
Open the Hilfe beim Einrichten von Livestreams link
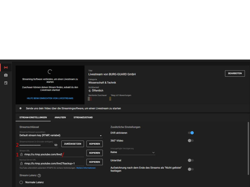point(50,98)
